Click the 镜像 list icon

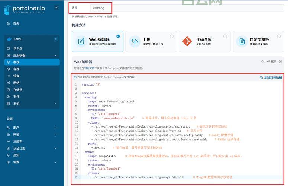pyautogui.click(x=8, y=76)
